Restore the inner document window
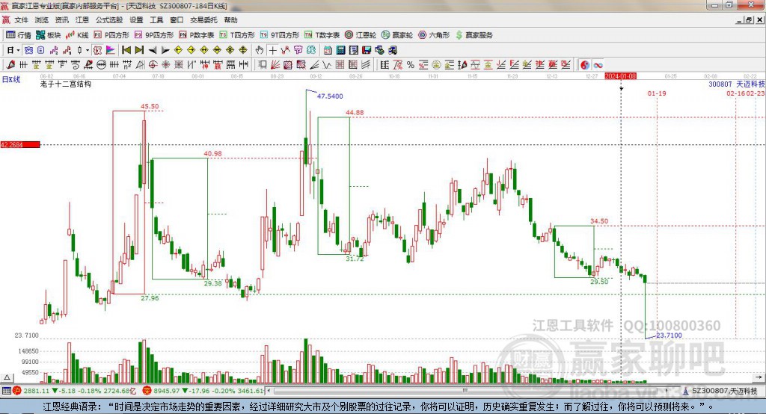766x414 pixels. pos(749,20)
